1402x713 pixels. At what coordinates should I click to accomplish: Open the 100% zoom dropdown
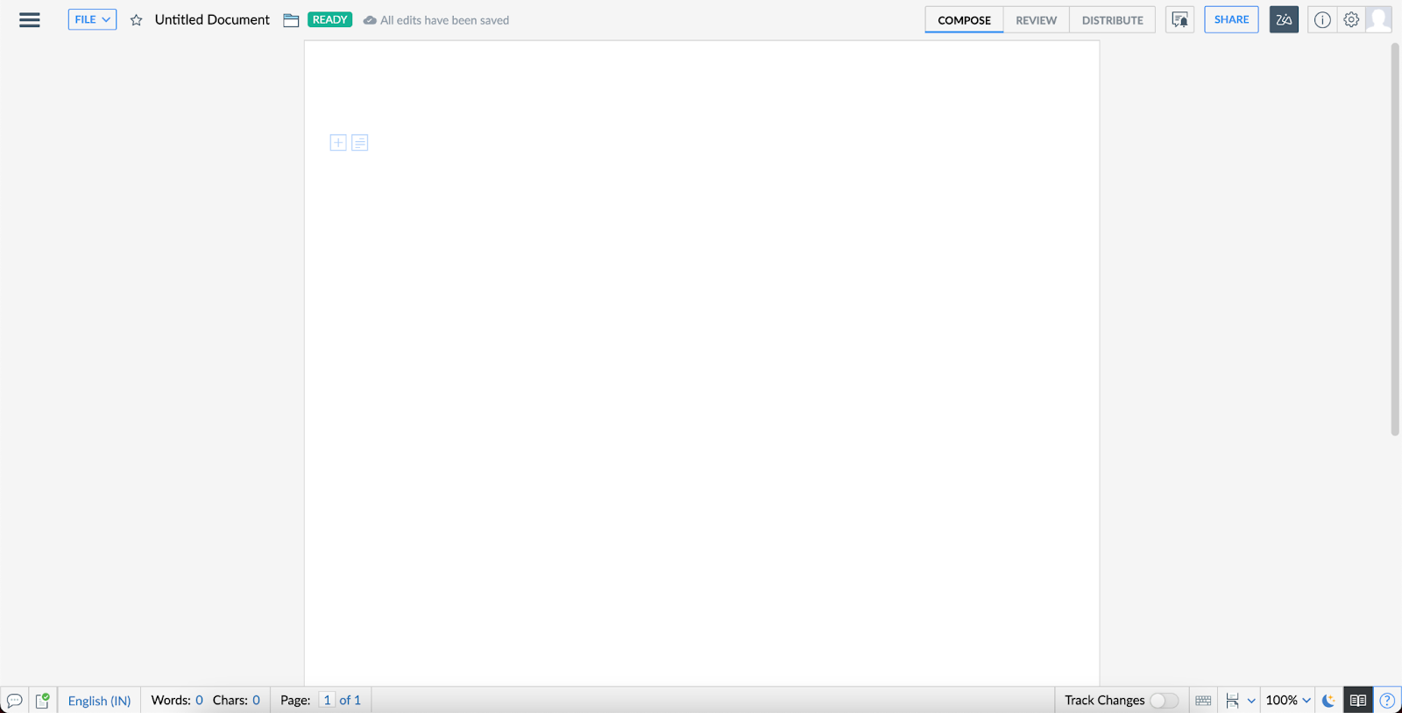pyautogui.click(x=1288, y=701)
